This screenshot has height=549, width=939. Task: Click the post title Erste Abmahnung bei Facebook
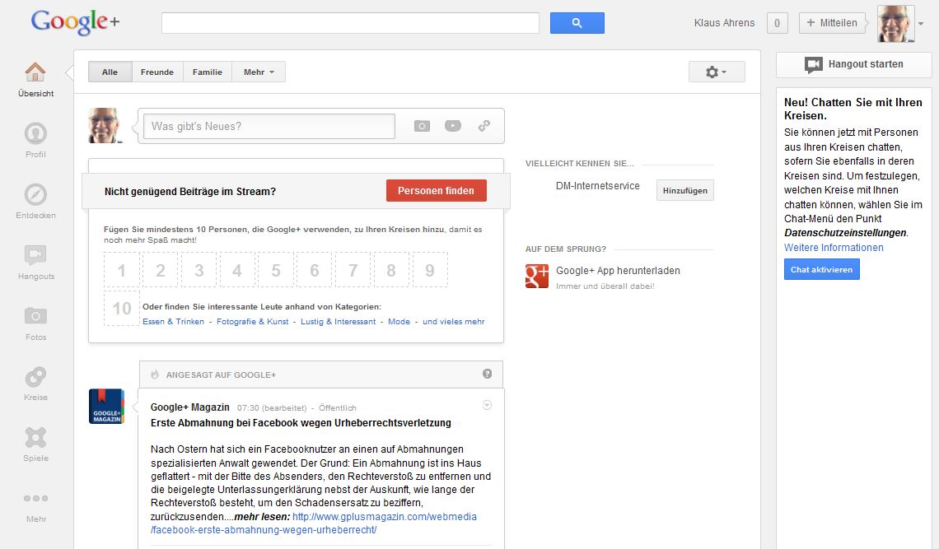301,423
